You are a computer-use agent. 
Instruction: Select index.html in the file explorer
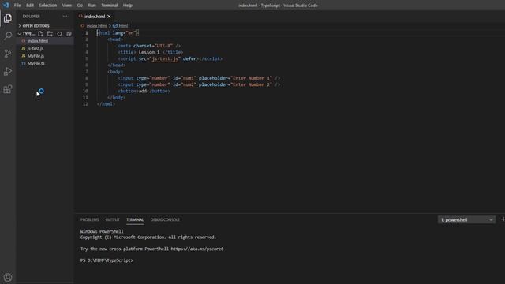[x=45, y=41]
